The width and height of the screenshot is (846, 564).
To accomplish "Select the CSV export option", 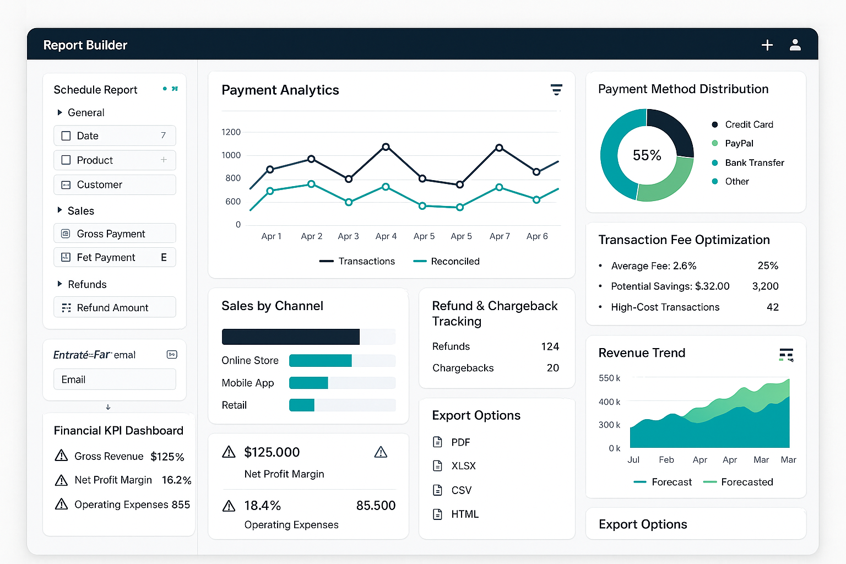I will click(x=461, y=490).
